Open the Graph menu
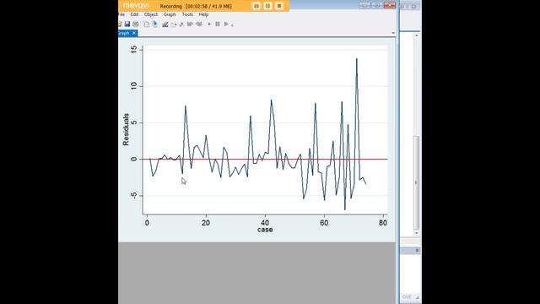This screenshot has height=304, width=540. pos(170,14)
